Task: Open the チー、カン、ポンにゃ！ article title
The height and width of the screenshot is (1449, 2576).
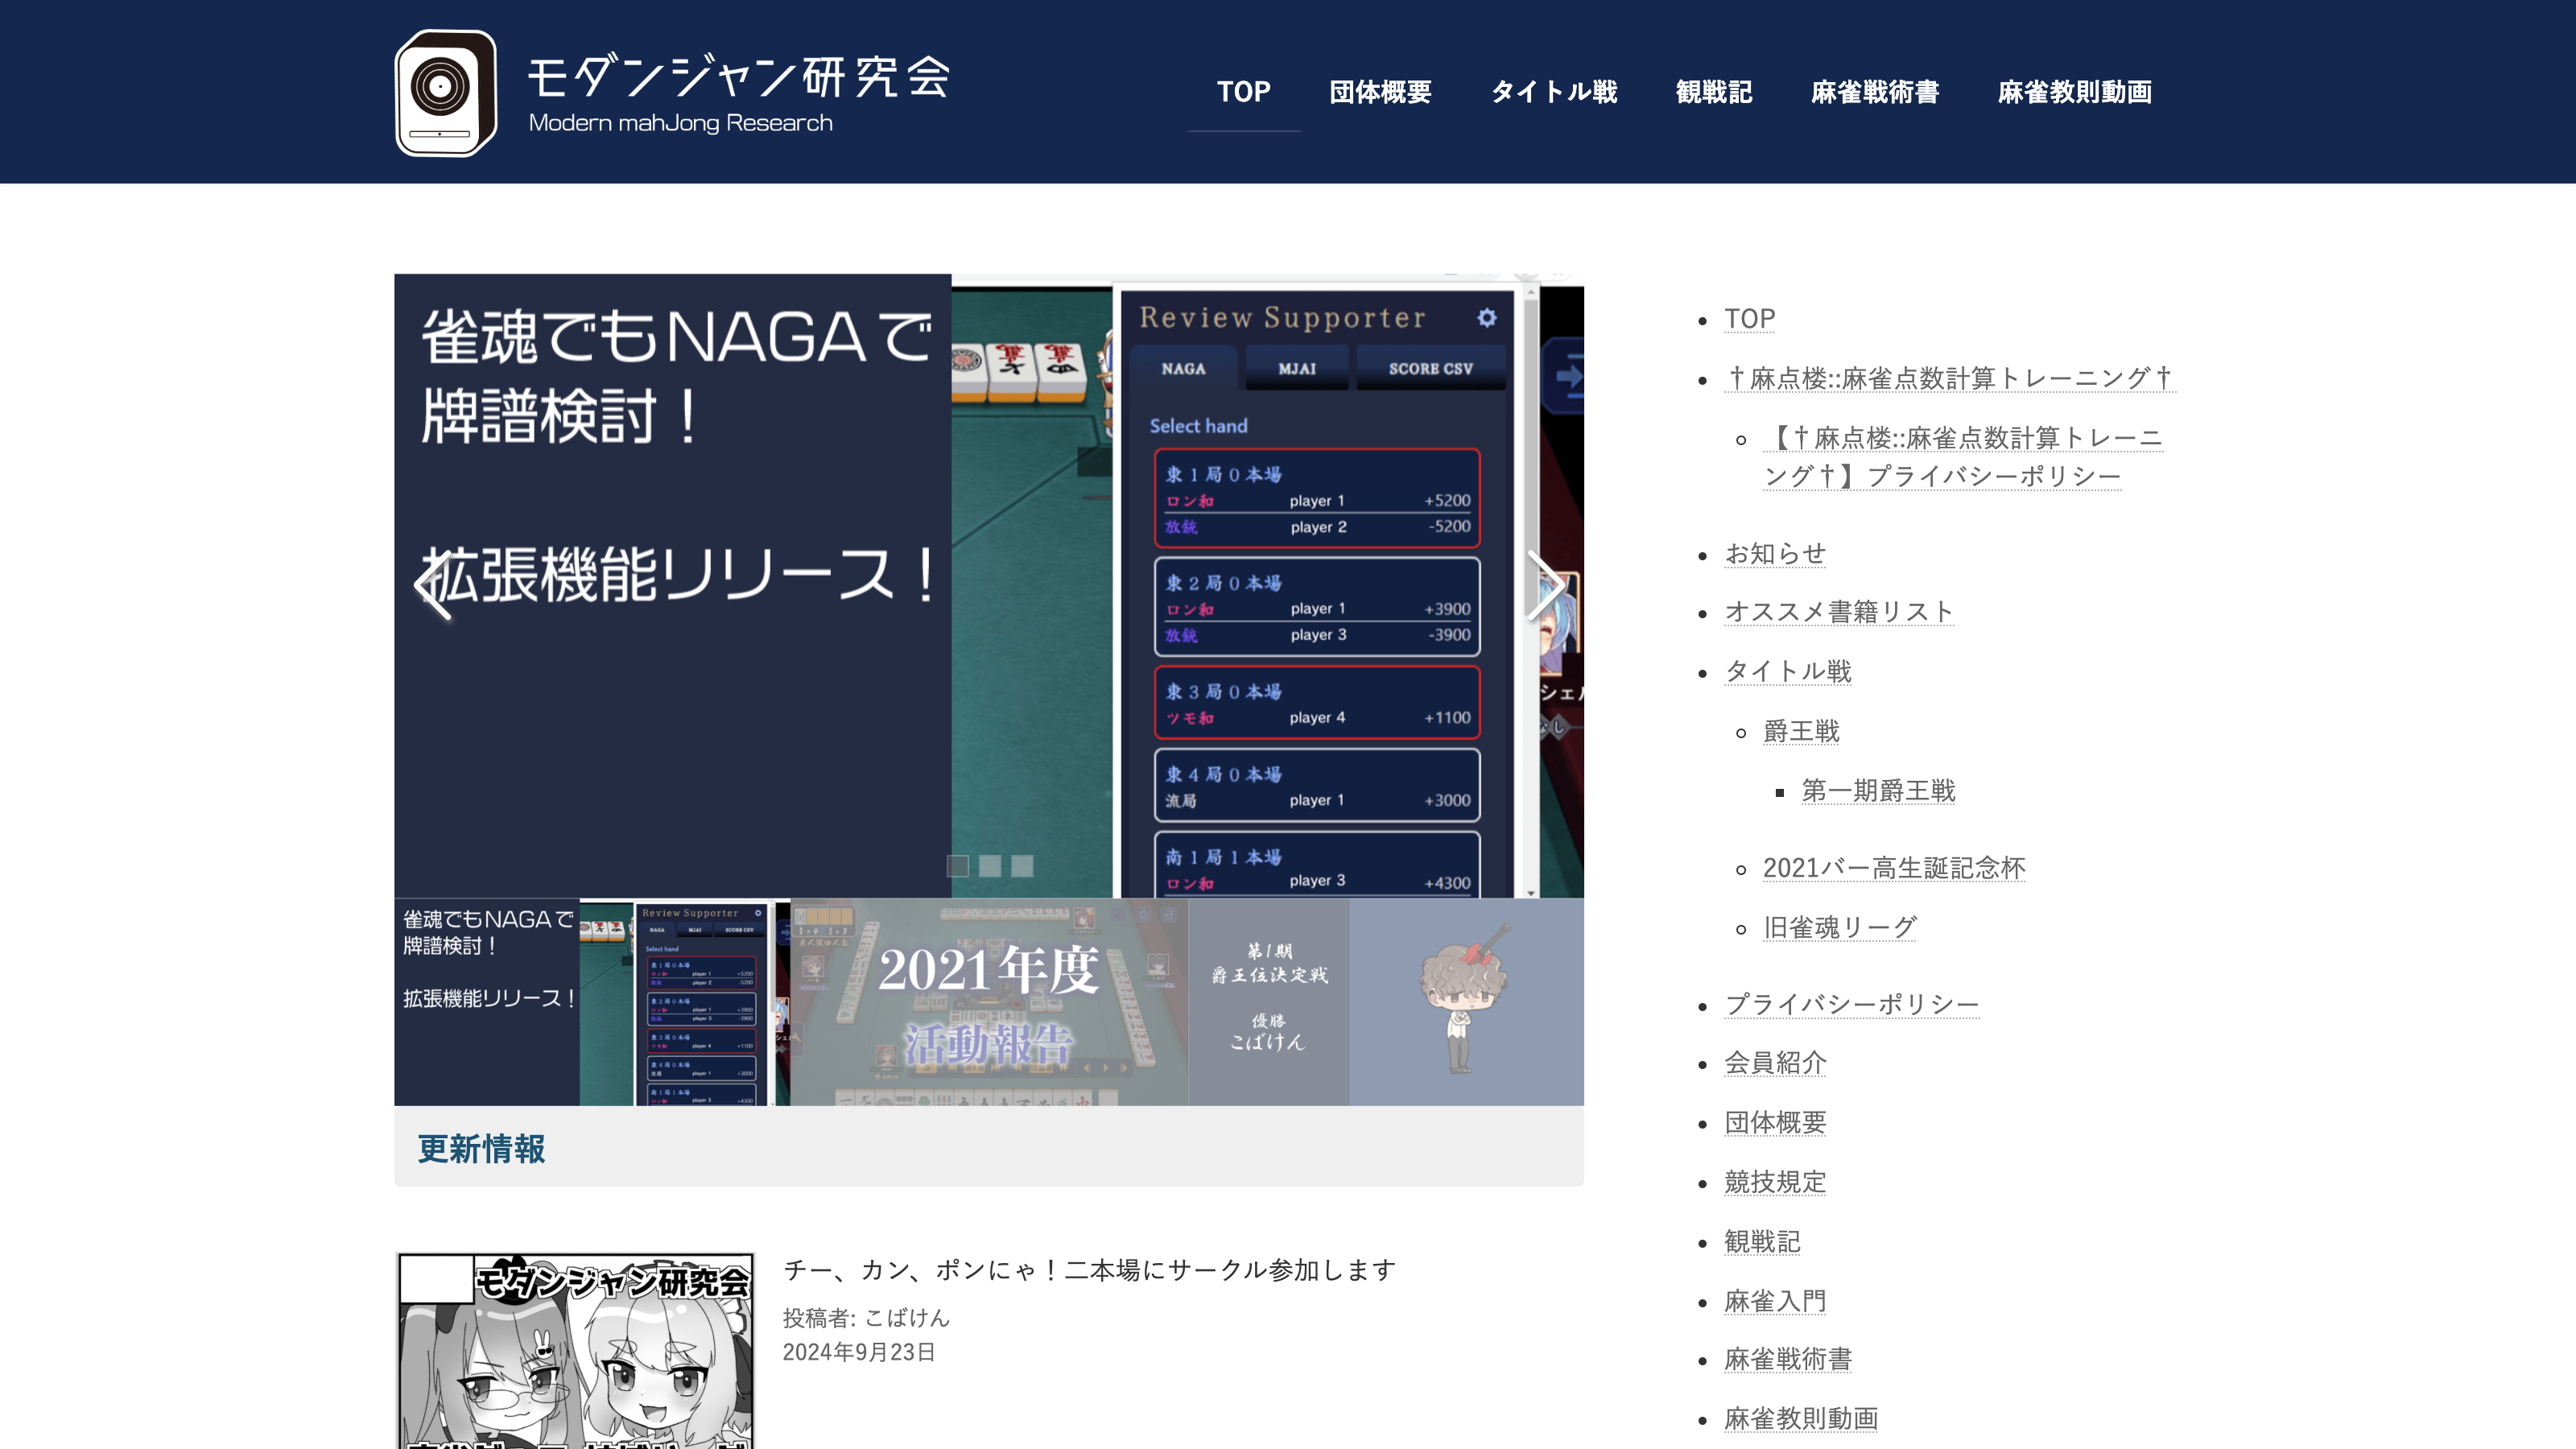Action: tap(1089, 1270)
